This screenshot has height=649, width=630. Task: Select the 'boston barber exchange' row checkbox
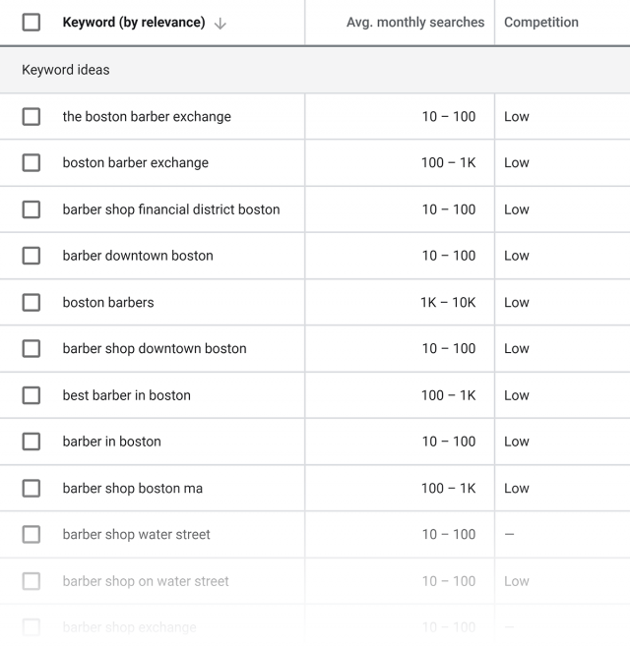(x=31, y=163)
